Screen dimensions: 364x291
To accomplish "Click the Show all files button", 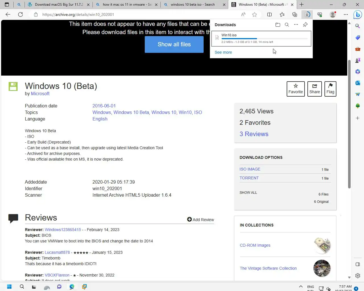I will click(174, 44).
